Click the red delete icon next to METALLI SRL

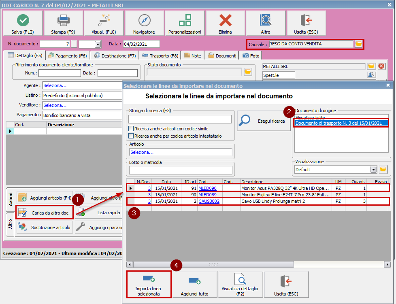tap(381, 66)
